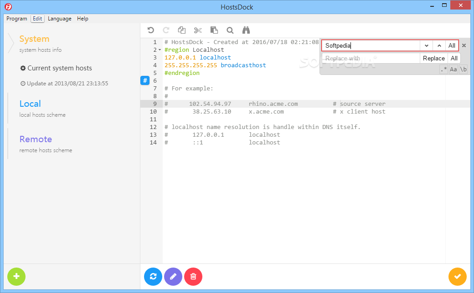Open the Edit menu
Screen dimensions: 474x293
37,19
